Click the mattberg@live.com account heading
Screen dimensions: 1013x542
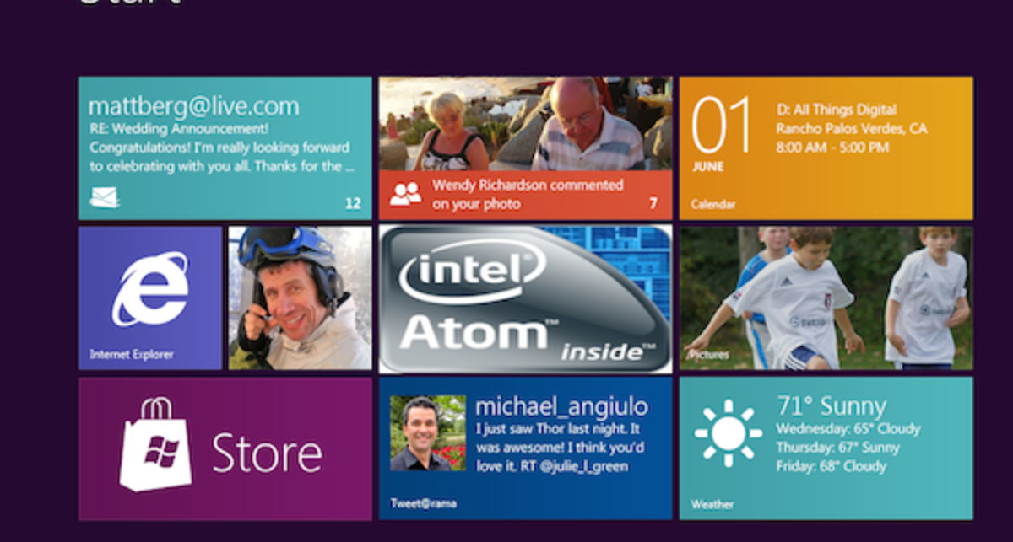[193, 106]
